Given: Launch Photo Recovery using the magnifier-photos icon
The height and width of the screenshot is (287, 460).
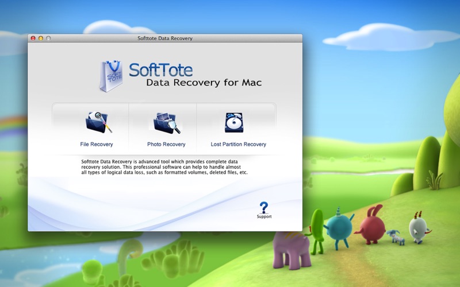Looking at the screenshot, I should pyautogui.click(x=166, y=123).
